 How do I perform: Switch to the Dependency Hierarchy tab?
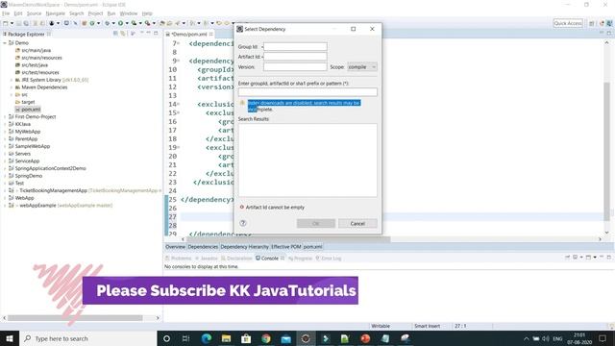[244, 247]
